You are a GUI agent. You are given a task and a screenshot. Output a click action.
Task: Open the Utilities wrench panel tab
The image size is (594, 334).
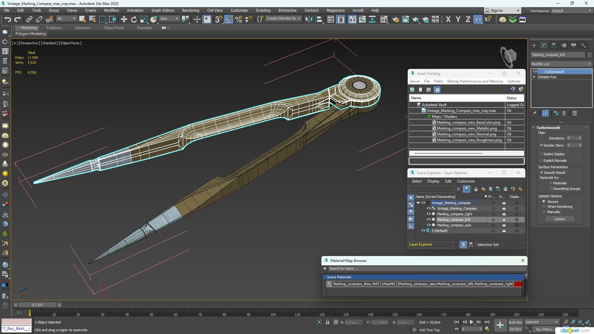pyautogui.click(x=583, y=45)
